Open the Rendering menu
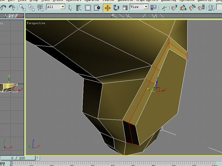222x166 pixels. (x=169, y=1)
